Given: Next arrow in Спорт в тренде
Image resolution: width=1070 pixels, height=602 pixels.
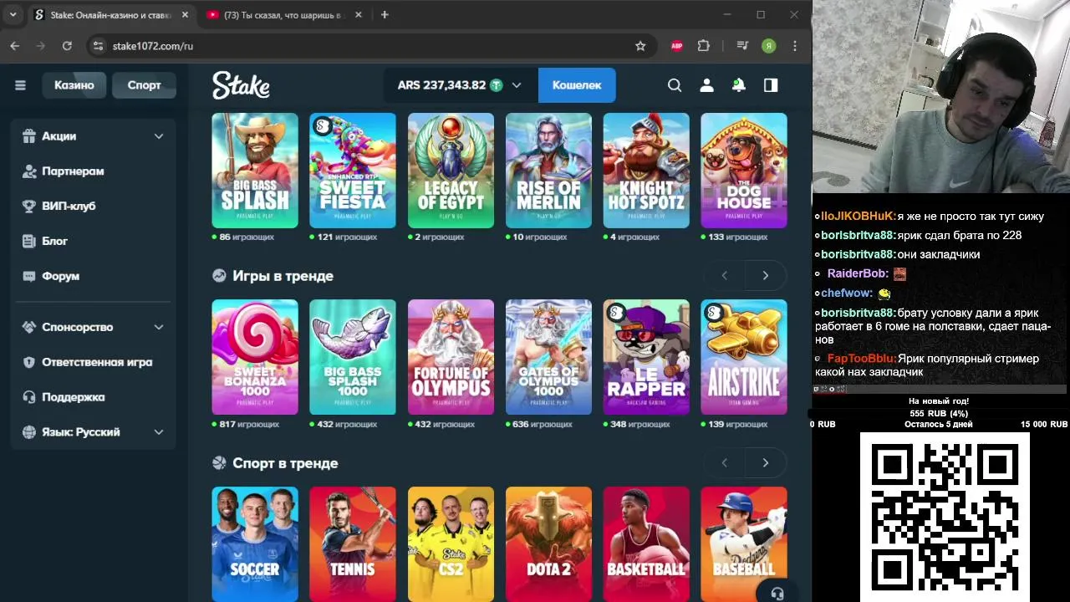Looking at the screenshot, I should (765, 463).
